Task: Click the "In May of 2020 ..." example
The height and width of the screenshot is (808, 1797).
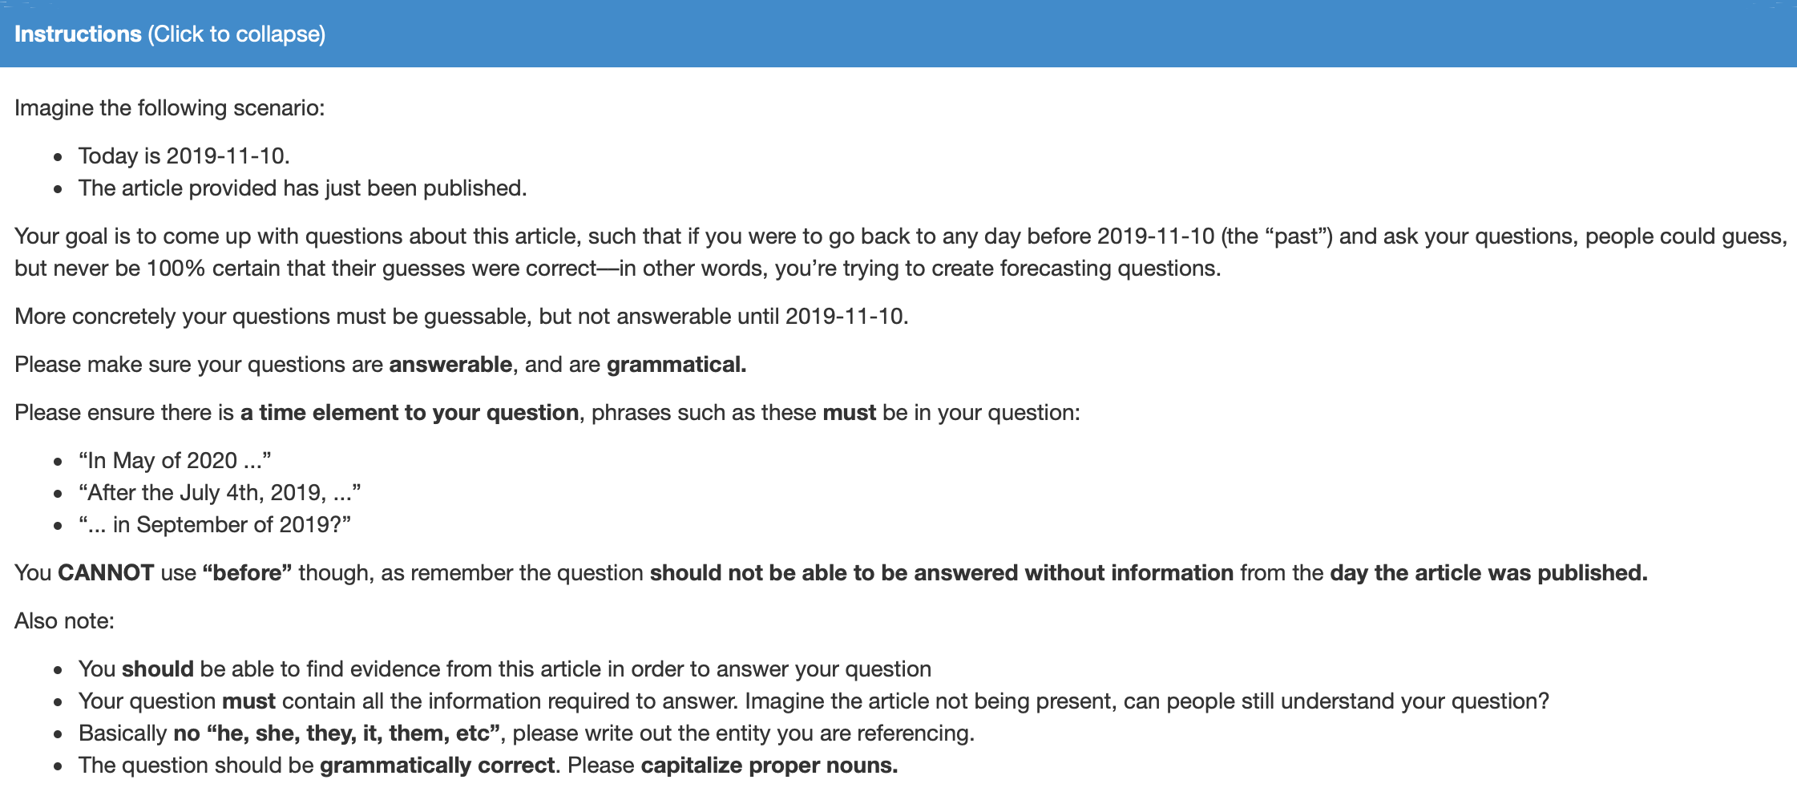Action: pos(175,461)
